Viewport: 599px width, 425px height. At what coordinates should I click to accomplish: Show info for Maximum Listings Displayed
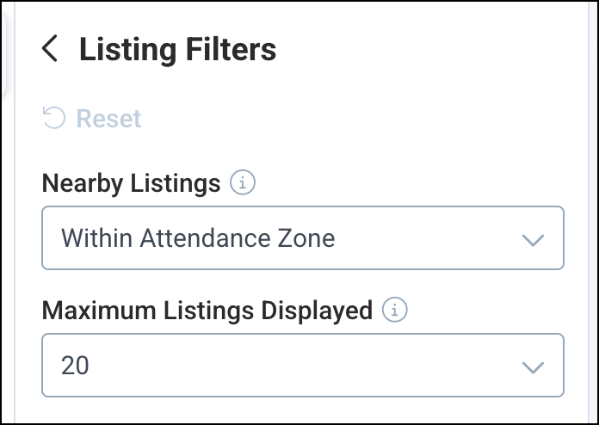(395, 311)
